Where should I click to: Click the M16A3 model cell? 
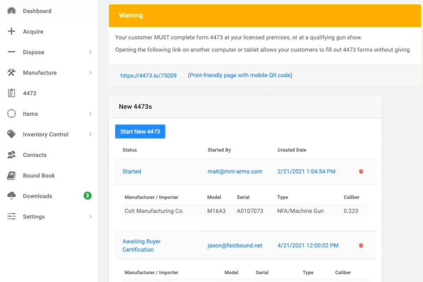(x=216, y=211)
